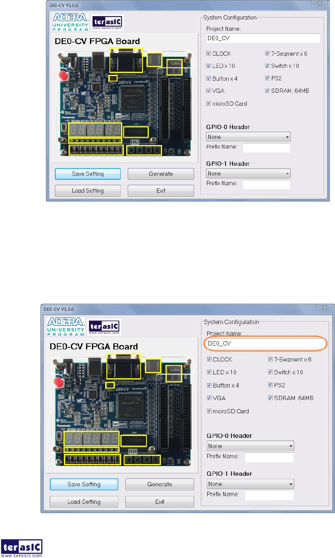The image size is (335, 558).
Task: Click Load Setting in the upper window
Action: pyautogui.click(x=88, y=191)
